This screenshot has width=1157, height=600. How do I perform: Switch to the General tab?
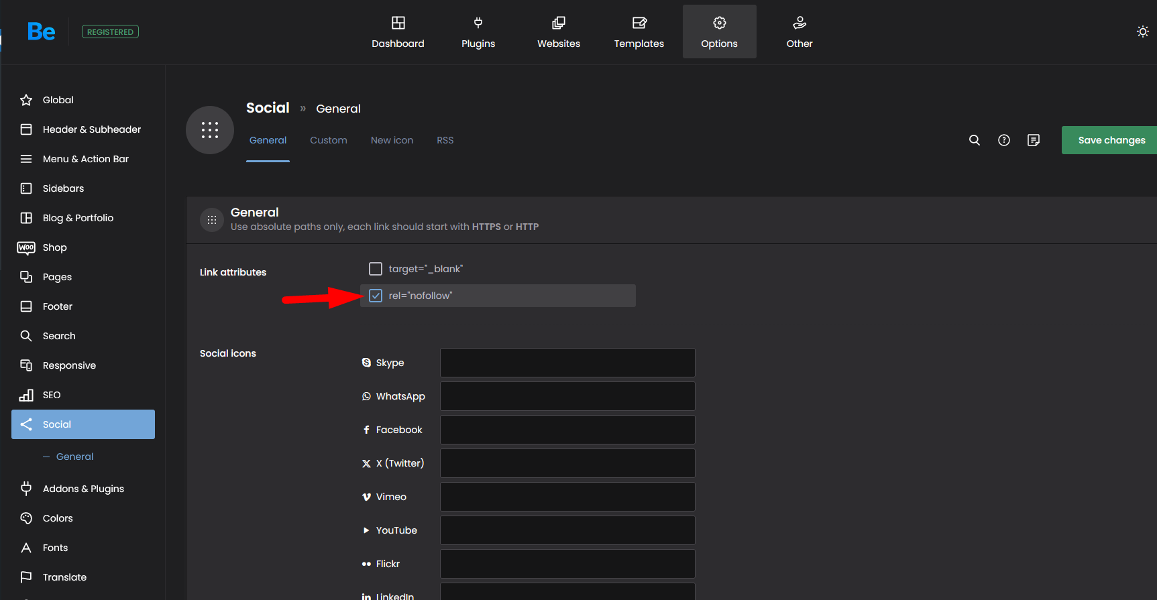268,140
